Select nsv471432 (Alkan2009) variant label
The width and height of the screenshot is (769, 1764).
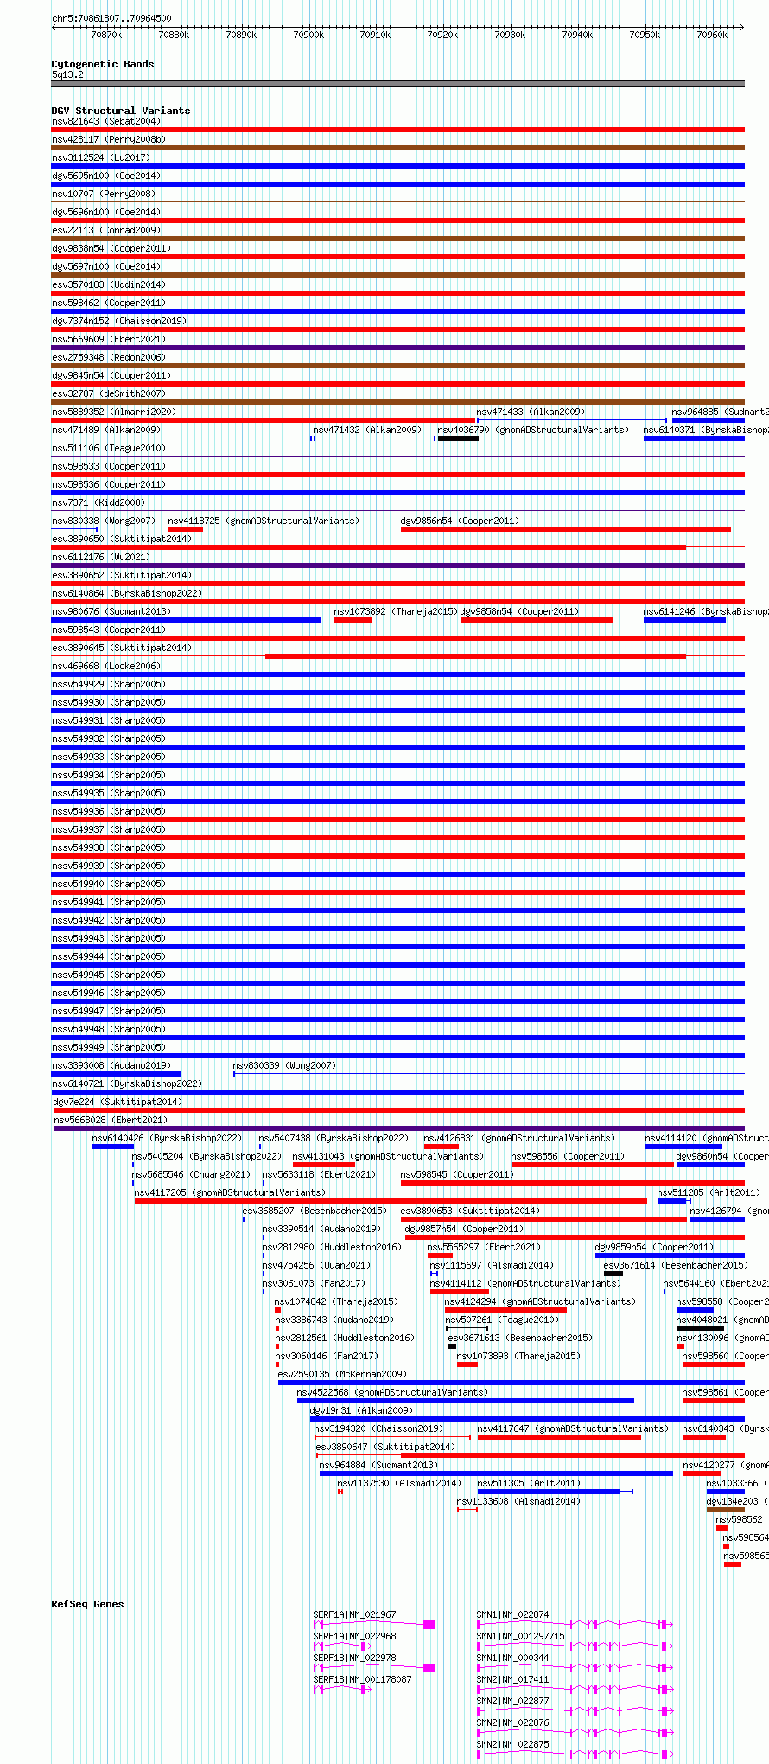click(x=367, y=430)
